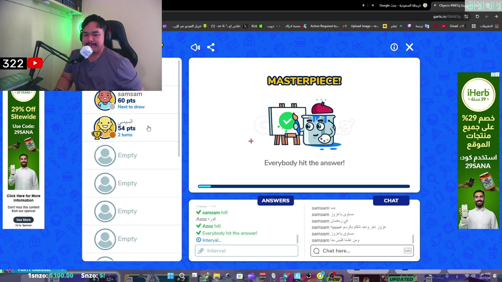Screen dimensions: 502x282
Task: Click the second Empty player slot
Action: [x=131, y=183]
